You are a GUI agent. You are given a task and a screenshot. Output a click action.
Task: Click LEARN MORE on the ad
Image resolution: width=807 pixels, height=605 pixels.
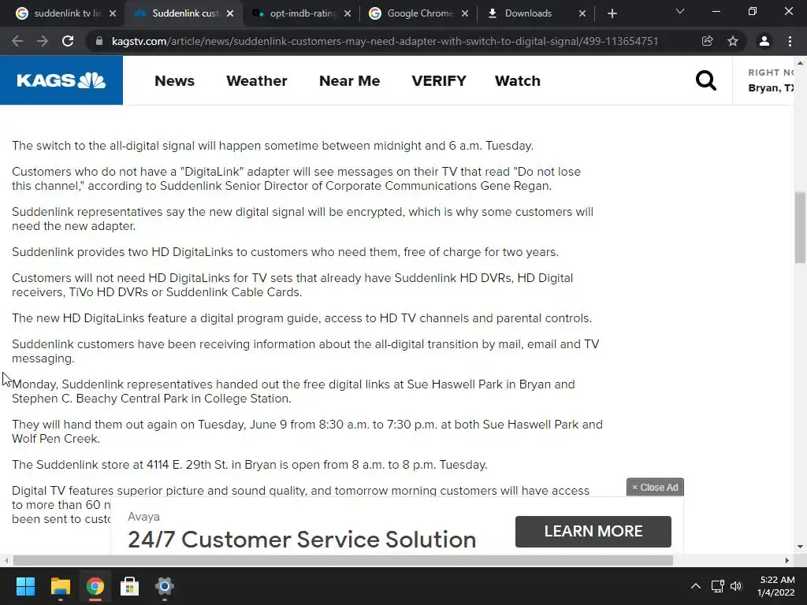[593, 531]
